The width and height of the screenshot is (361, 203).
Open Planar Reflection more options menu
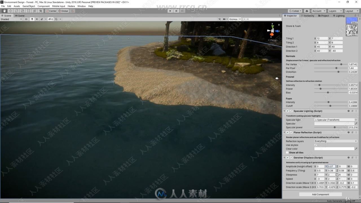click(x=356, y=133)
